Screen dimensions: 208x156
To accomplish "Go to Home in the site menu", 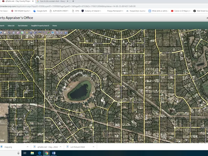I will pos(54,26).
